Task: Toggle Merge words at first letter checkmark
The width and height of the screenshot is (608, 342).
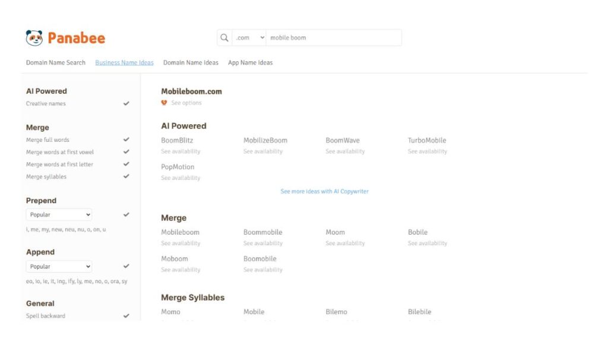Action: click(126, 164)
